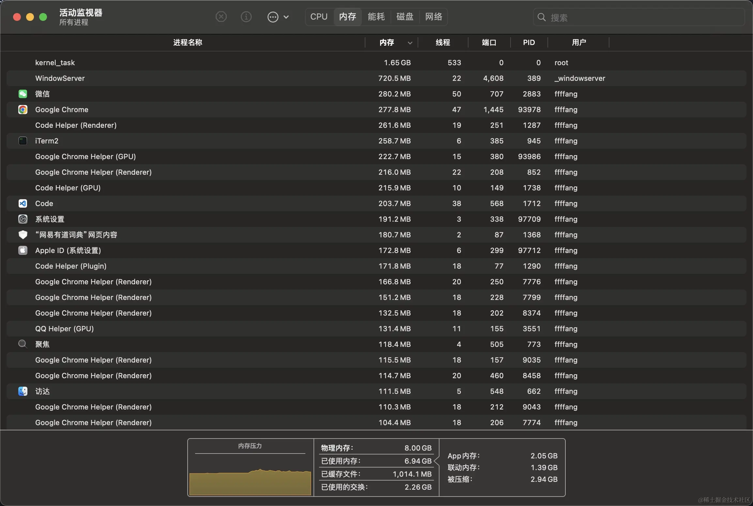Click the 访达 Finder icon

pyautogui.click(x=23, y=391)
